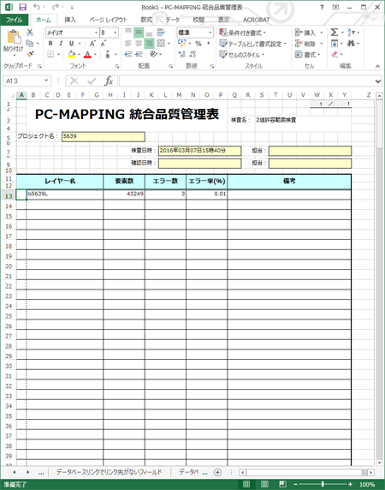The image size is (385, 490).
Task: Toggle bottom align
Action: click(150, 33)
